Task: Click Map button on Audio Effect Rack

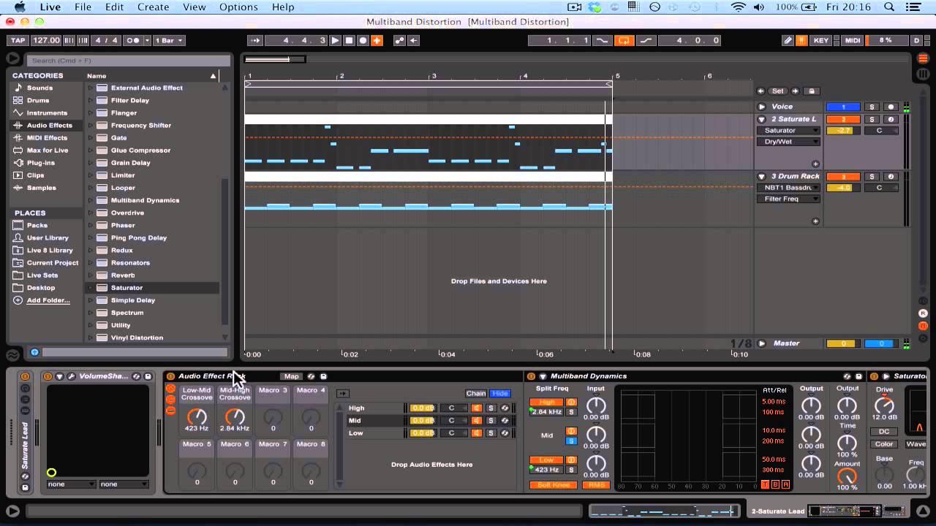Action: click(292, 376)
